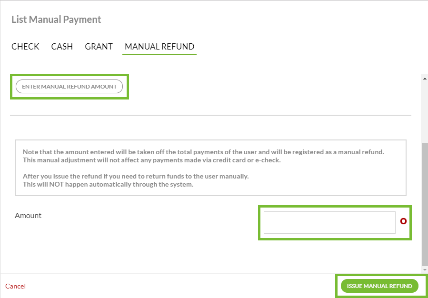Click the vertical scrollbar thumb
Image resolution: width=428 pixels, height=298 pixels.
pos(424,200)
